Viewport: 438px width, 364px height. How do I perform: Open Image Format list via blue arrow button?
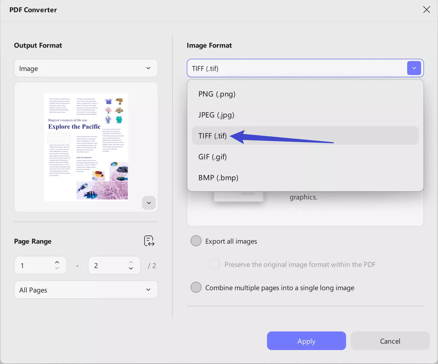(414, 68)
